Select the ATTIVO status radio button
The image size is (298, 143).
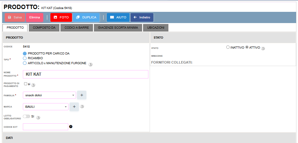[x=247, y=47]
